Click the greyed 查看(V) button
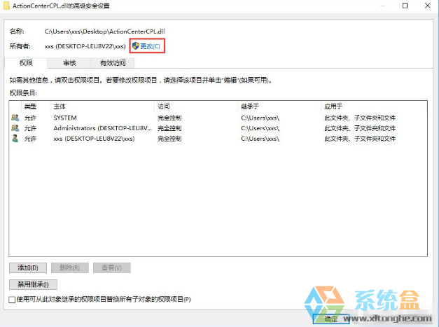The width and height of the screenshot is (439, 327). pyautogui.click(x=112, y=267)
